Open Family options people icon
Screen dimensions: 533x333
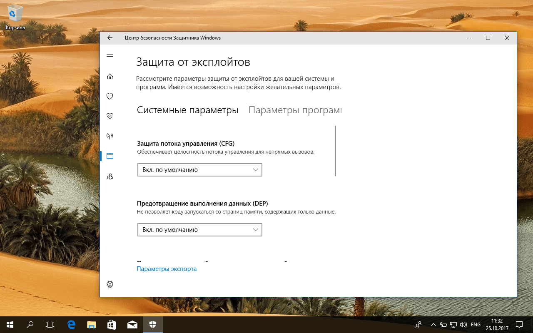(110, 176)
